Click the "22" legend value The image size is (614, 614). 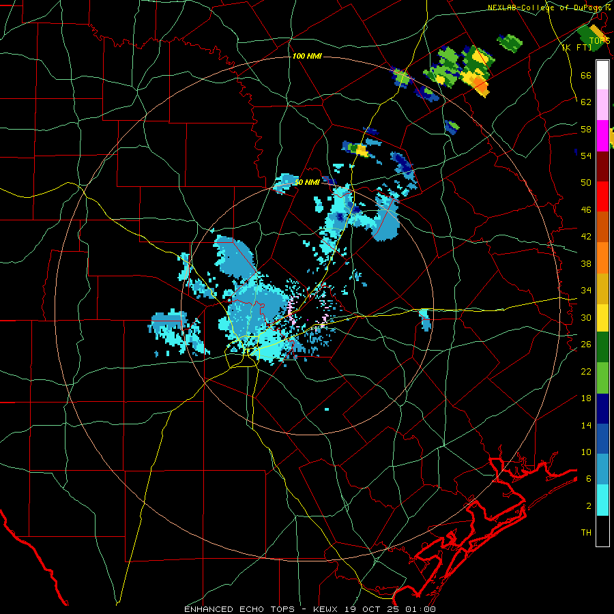pyautogui.click(x=586, y=371)
